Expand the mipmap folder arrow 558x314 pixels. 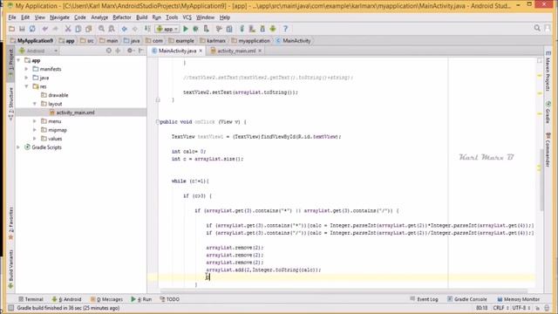click(35, 130)
